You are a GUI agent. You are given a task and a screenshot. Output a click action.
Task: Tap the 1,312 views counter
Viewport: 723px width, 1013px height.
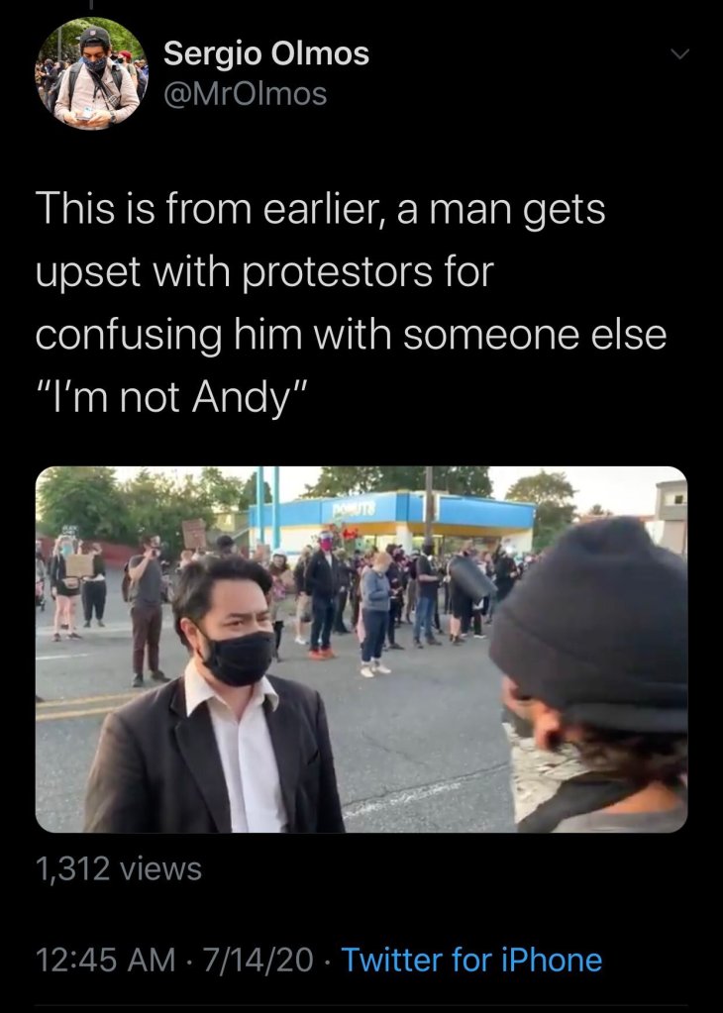point(118,869)
